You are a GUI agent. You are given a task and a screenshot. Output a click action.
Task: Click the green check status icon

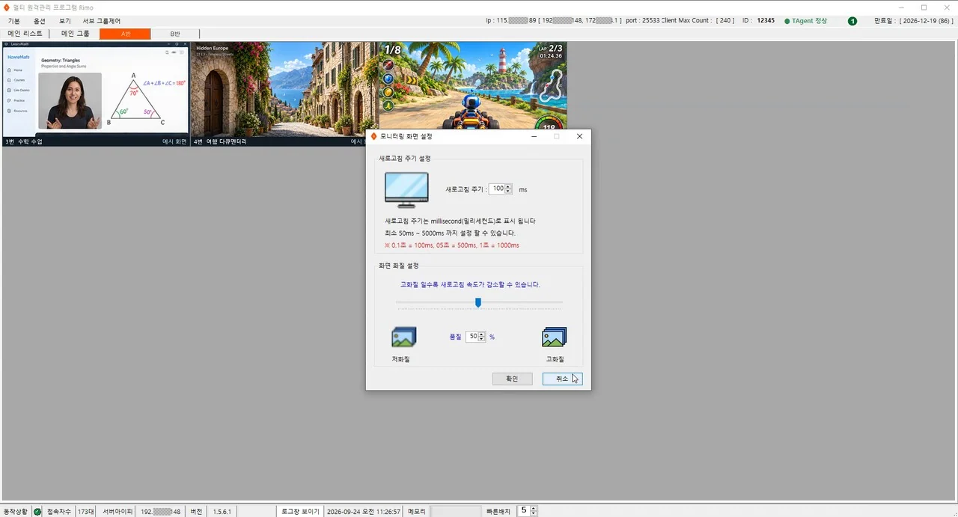pyautogui.click(x=37, y=512)
